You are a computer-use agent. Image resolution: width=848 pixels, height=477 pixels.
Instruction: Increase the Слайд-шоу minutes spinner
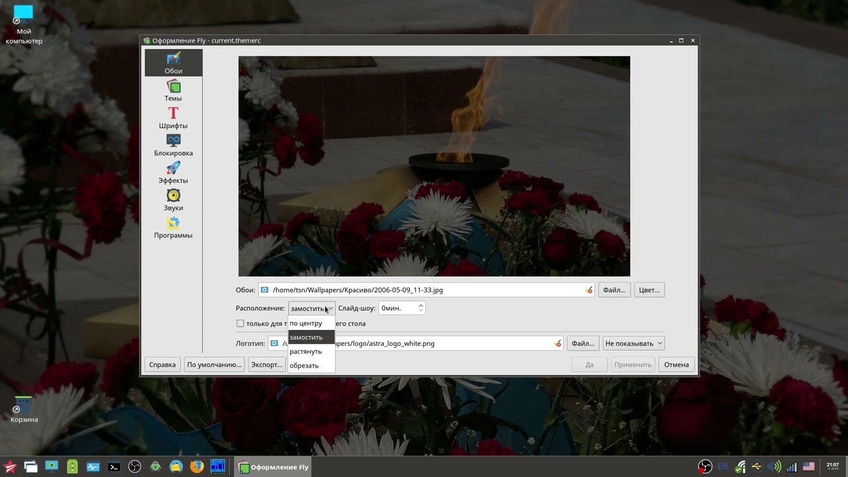point(421,305)
